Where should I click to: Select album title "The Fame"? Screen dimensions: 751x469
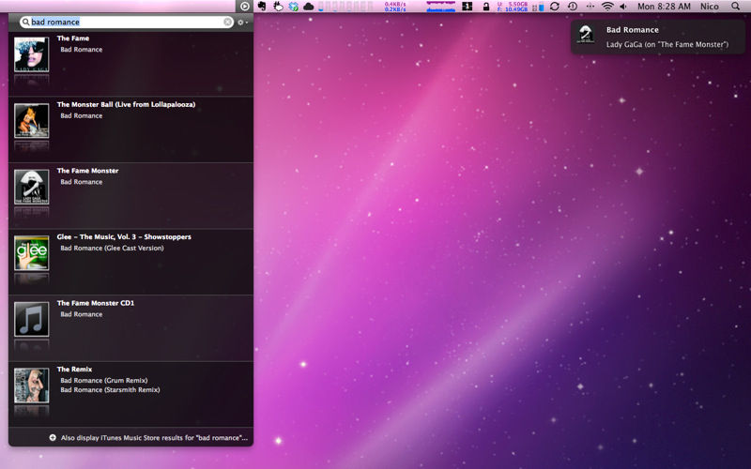[x=73, y=38]
